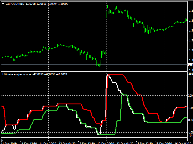193x144 pixels.
Task: Select the 'Ultimate scalper winner' indicator label
Action: point(17,74)
